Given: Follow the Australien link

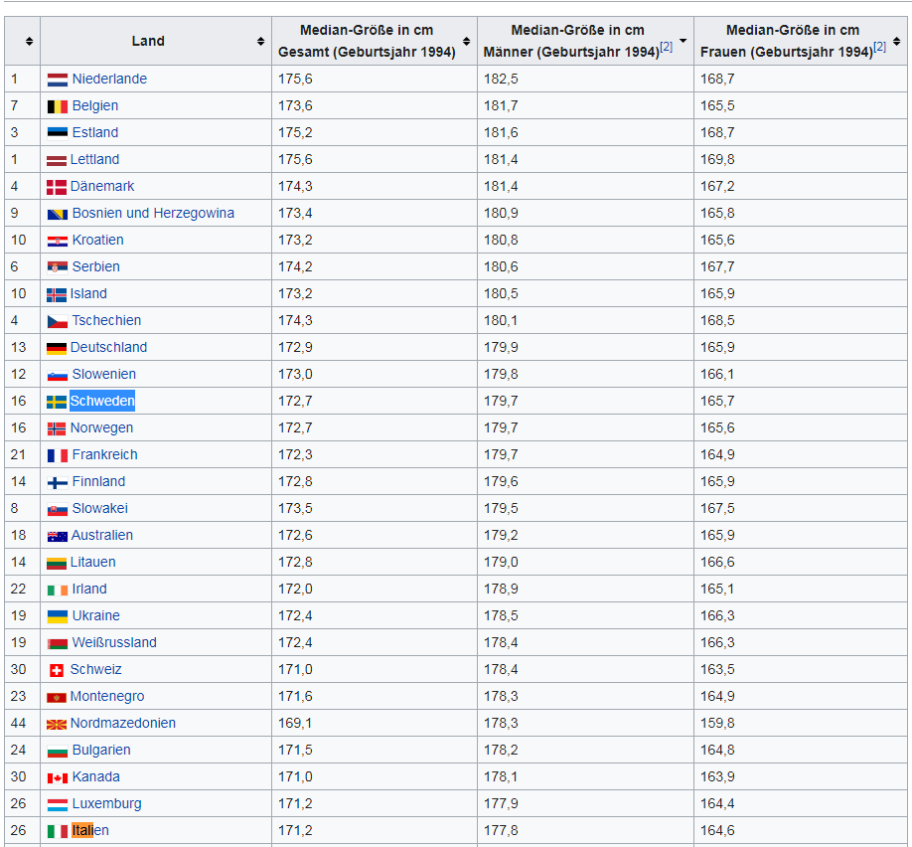Looking at the screenshot, I should point(101,535).
